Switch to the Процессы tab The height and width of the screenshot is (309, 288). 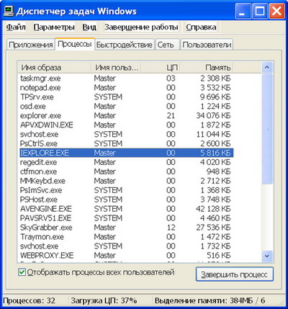coord(75,44)
